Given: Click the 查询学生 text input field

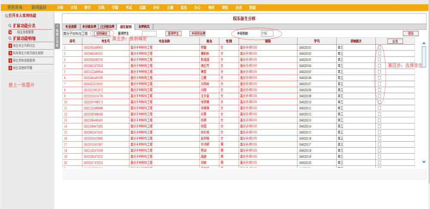Looking at the screenshot, I should [149, 33].
